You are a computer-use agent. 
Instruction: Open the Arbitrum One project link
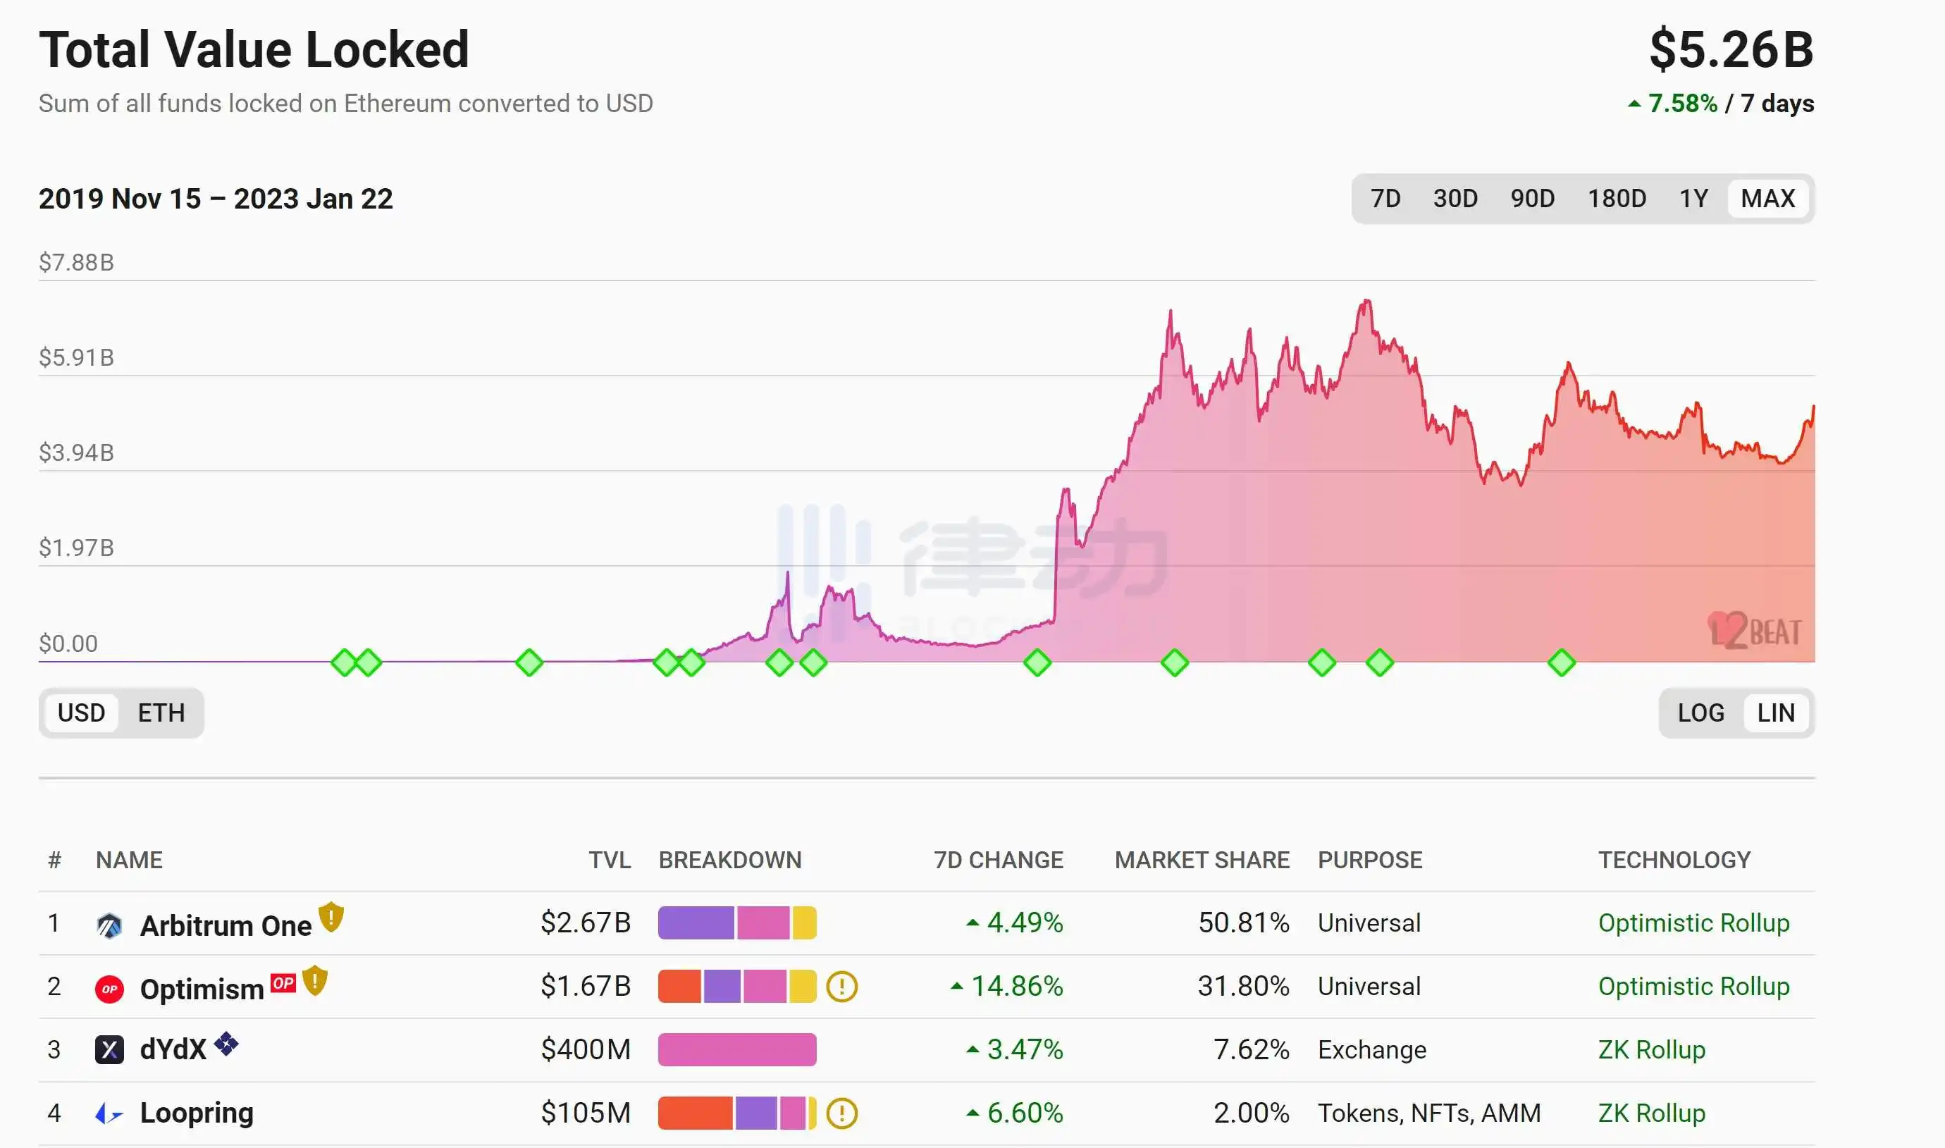(x=226, y=925)
